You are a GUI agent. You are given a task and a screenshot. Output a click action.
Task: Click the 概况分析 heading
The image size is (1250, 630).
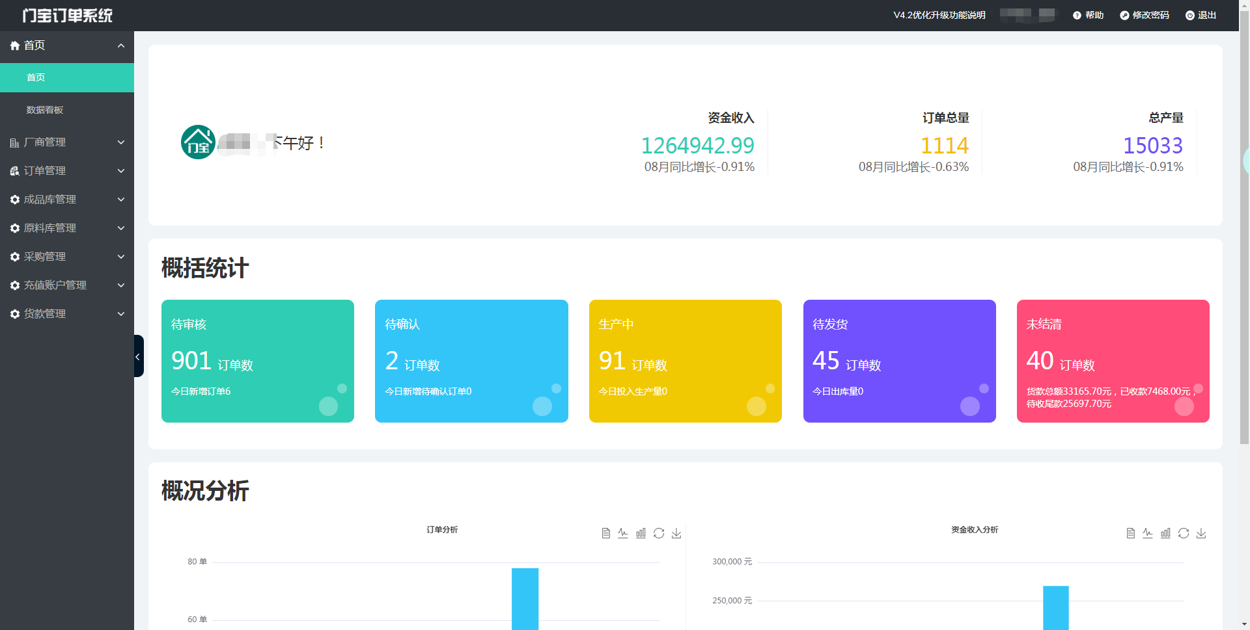[x=205, y=491]
